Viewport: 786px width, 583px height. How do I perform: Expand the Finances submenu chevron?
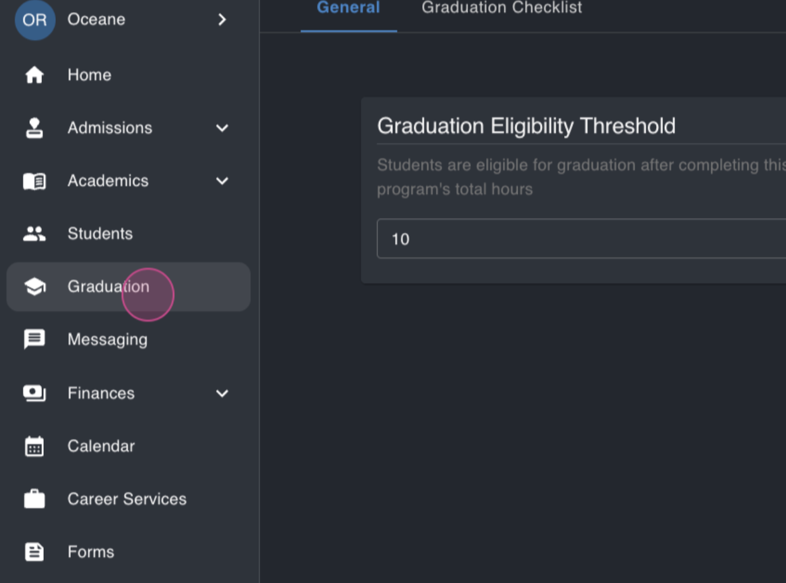coord(222,394)
